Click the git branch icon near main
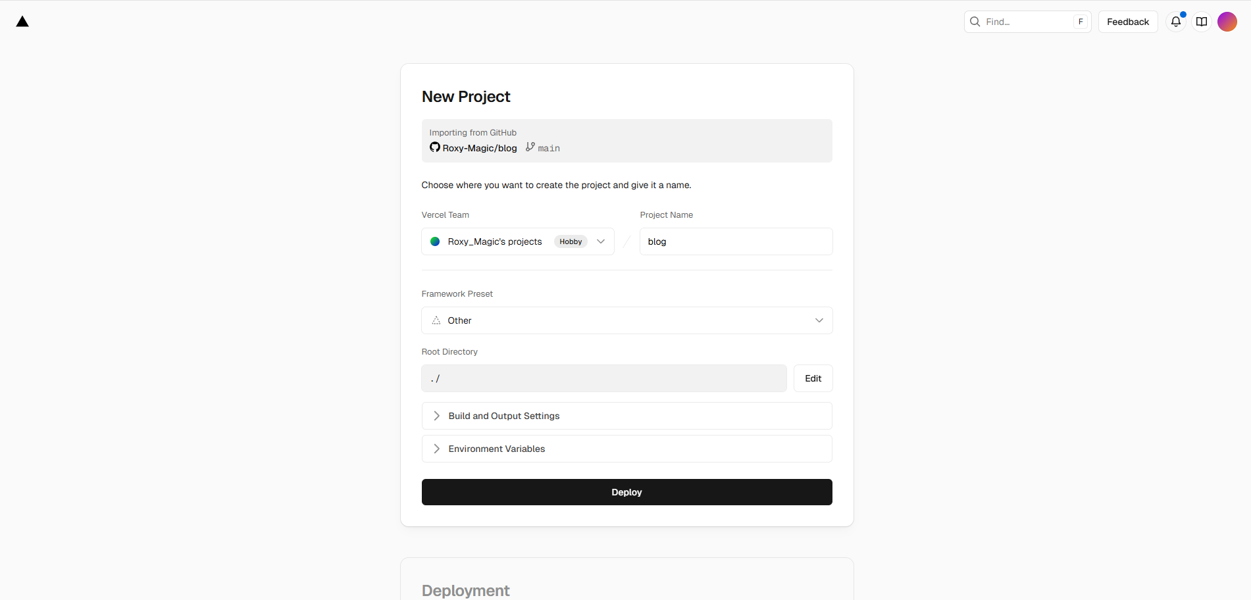The height and width of the screenshot is (600, 1251). pyautogui.click(x=530, y=147)
